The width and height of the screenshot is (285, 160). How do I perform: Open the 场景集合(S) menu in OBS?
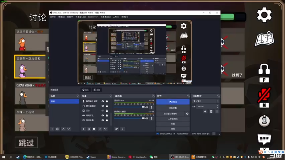(x=105, y=17)
